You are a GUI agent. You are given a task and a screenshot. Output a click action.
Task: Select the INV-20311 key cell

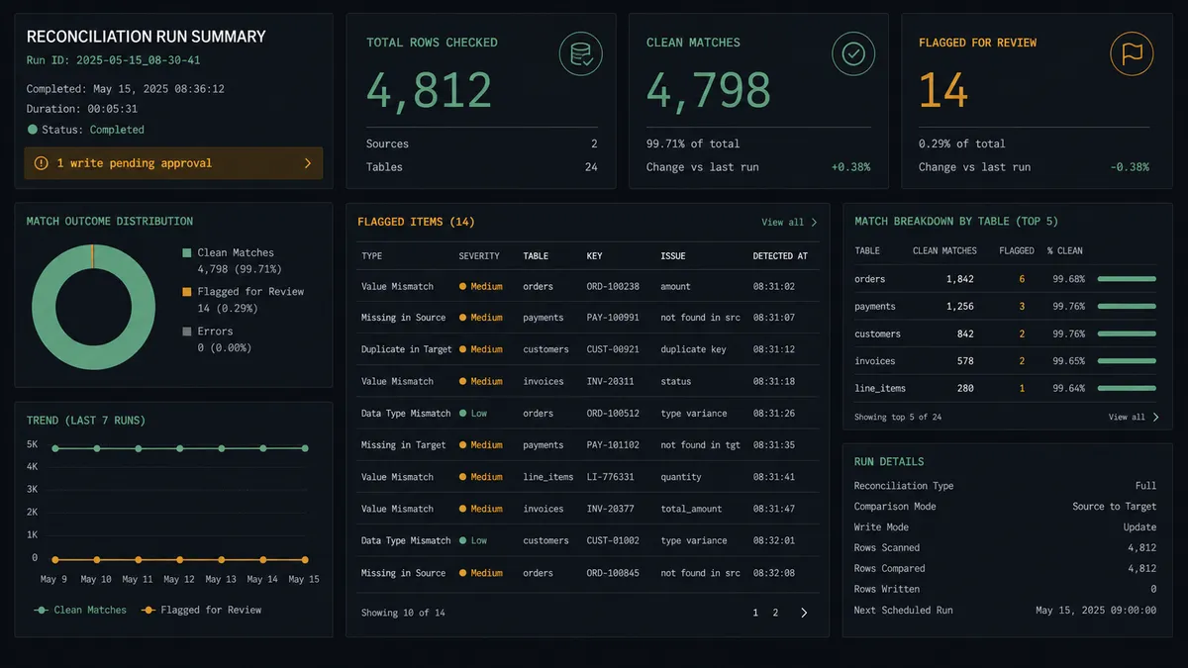(610, 381)
